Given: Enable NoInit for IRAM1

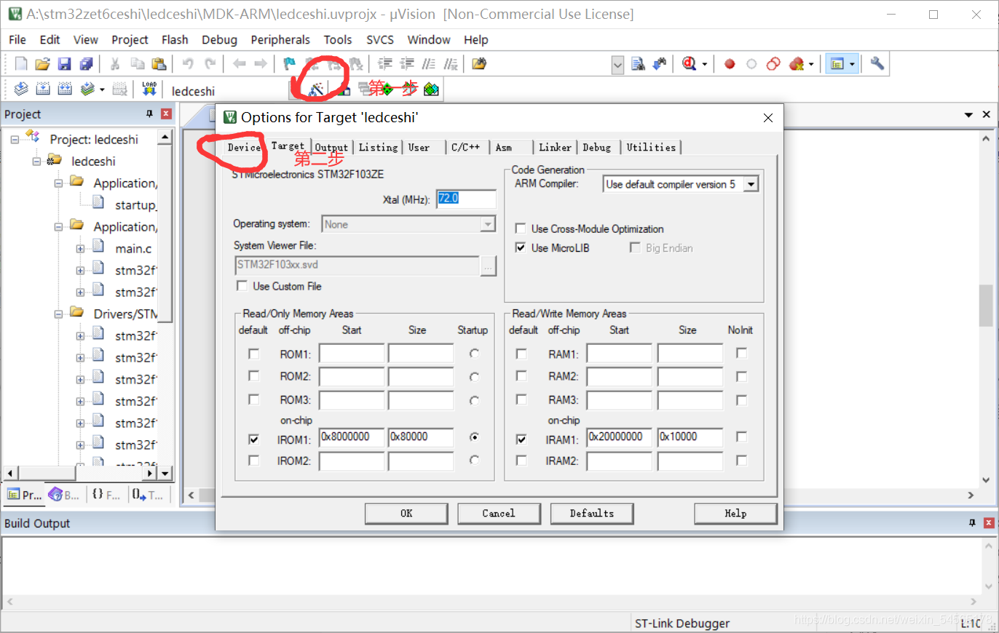Looking at the screenshot, I should (741, 437).
